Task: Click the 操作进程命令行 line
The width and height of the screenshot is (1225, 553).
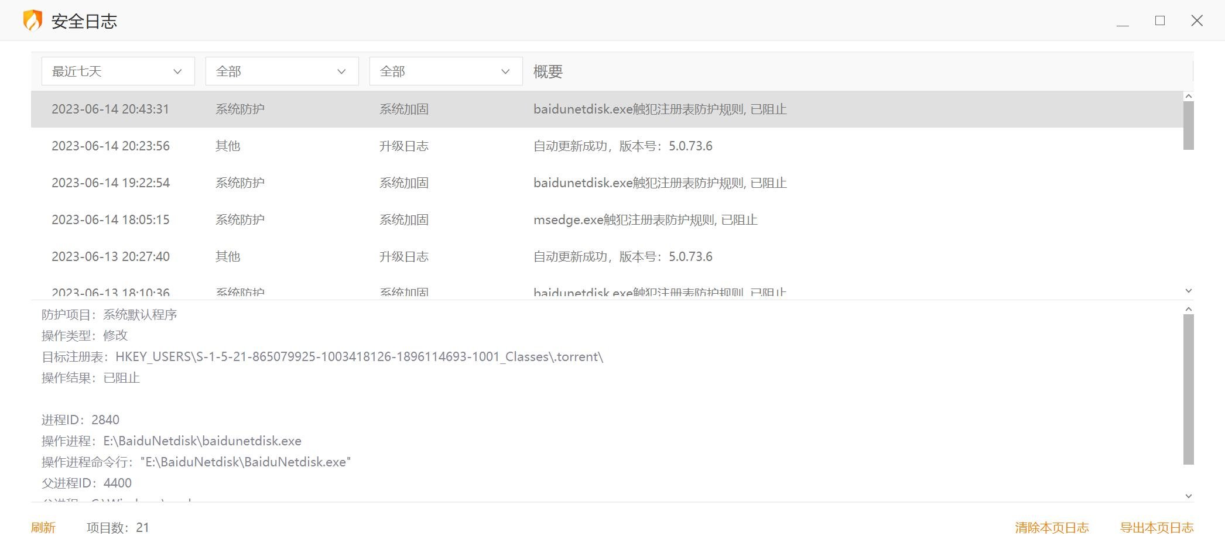Action: pyautogui.click(x=196, y=462)
